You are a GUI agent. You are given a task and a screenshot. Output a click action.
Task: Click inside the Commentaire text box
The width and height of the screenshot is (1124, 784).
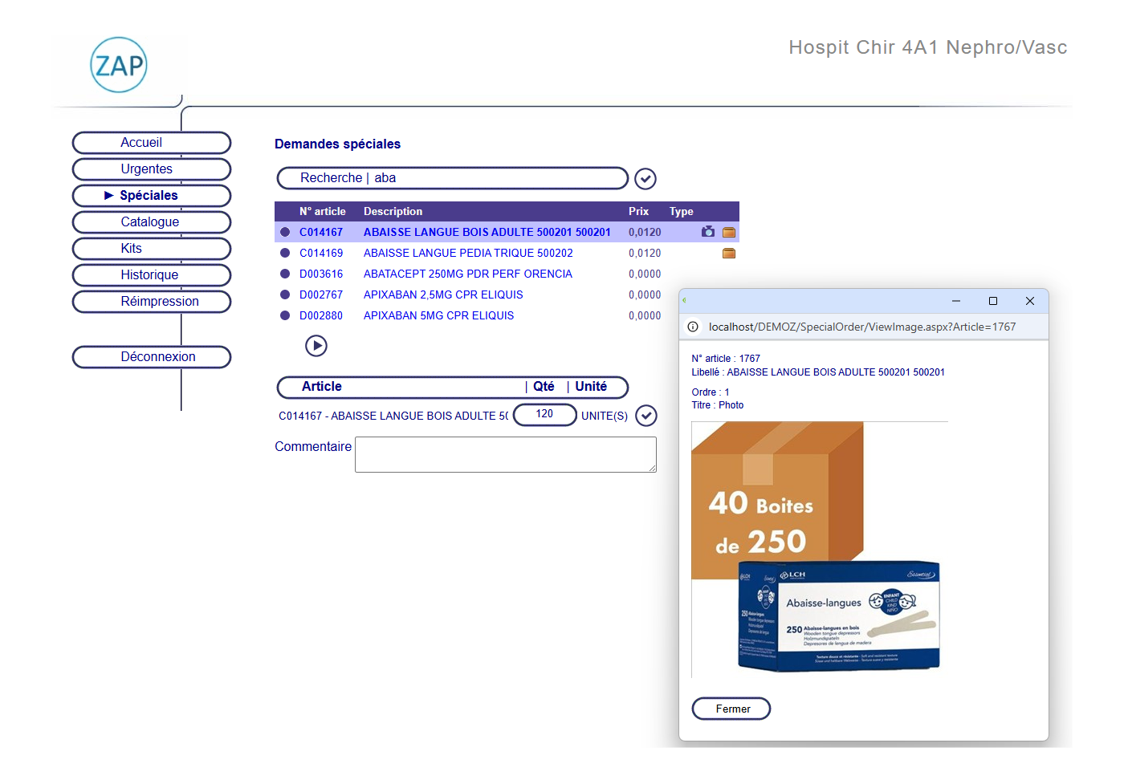(505, 454)
